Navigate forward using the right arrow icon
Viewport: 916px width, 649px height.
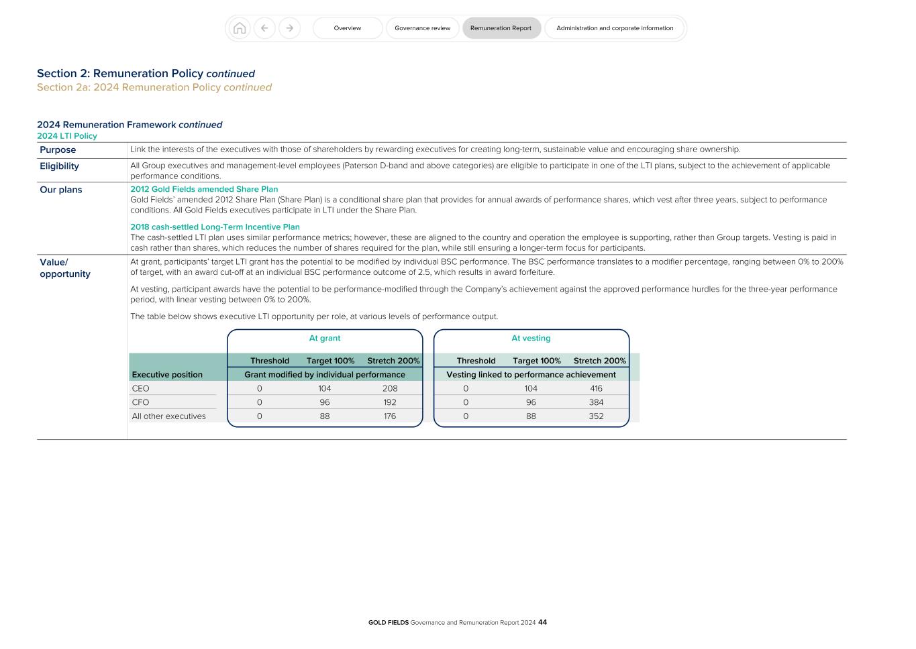tap(289, 28)
